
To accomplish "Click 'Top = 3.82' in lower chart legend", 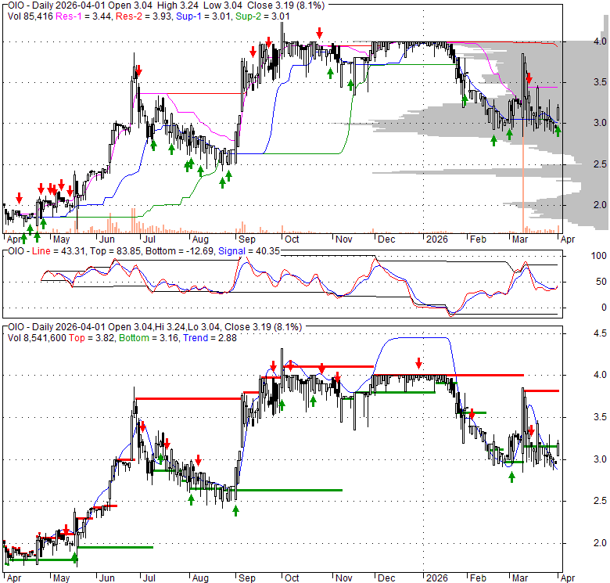I will click(x=91, y=338).
